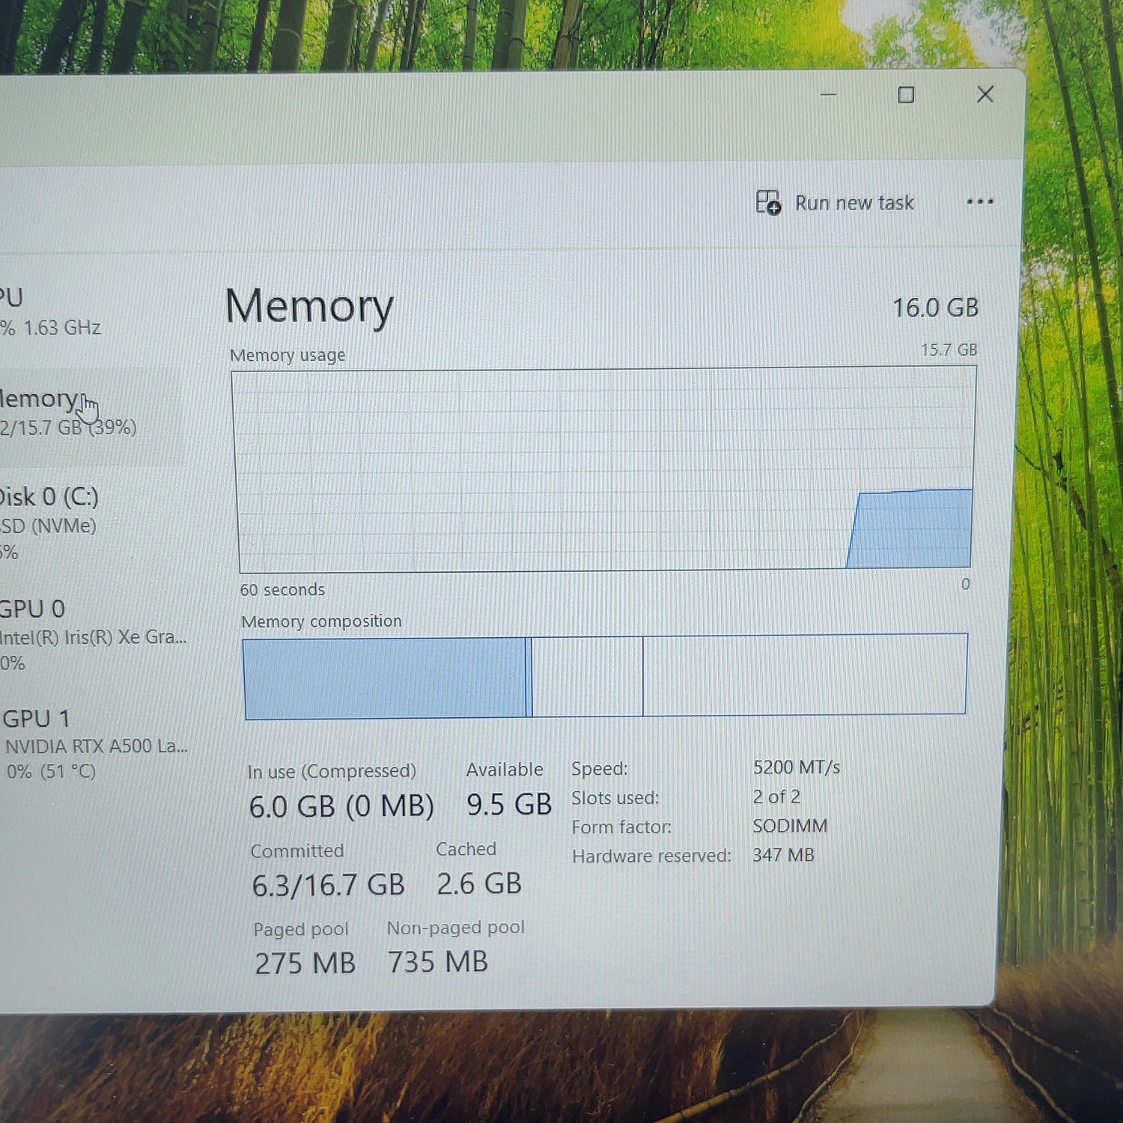This screenshot has height=1123, width=1123.
Task: Click the 5200 MT/s speed value
Action: tap(797, 767)
